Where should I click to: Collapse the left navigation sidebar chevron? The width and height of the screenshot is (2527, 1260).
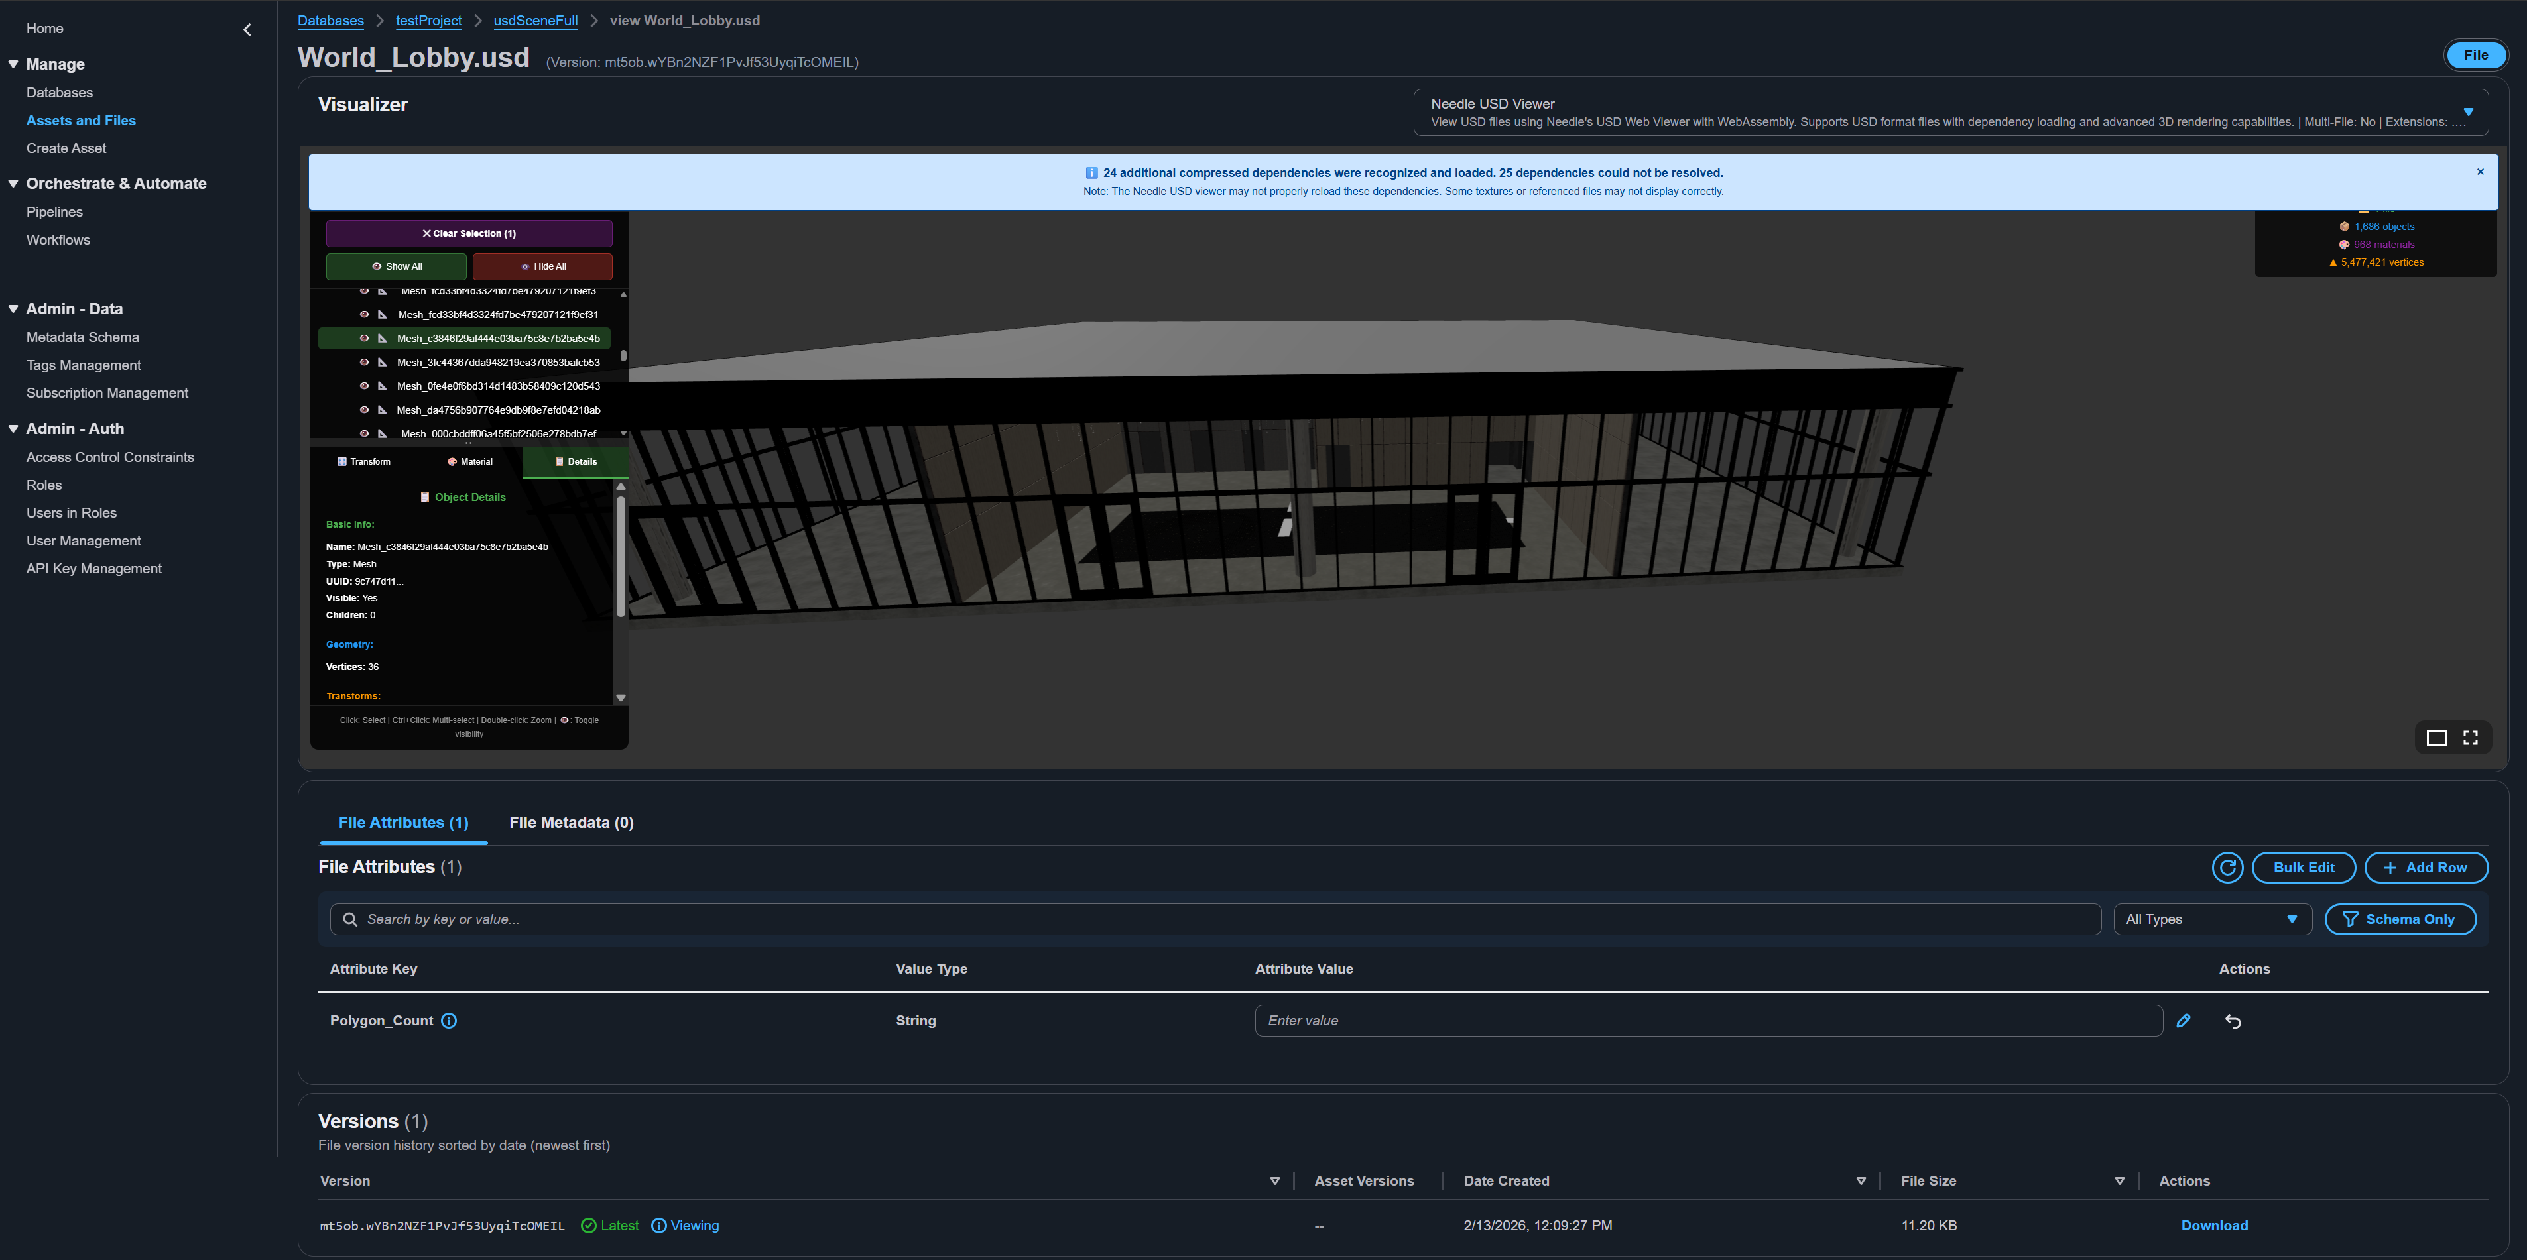[x=247, y=29]
